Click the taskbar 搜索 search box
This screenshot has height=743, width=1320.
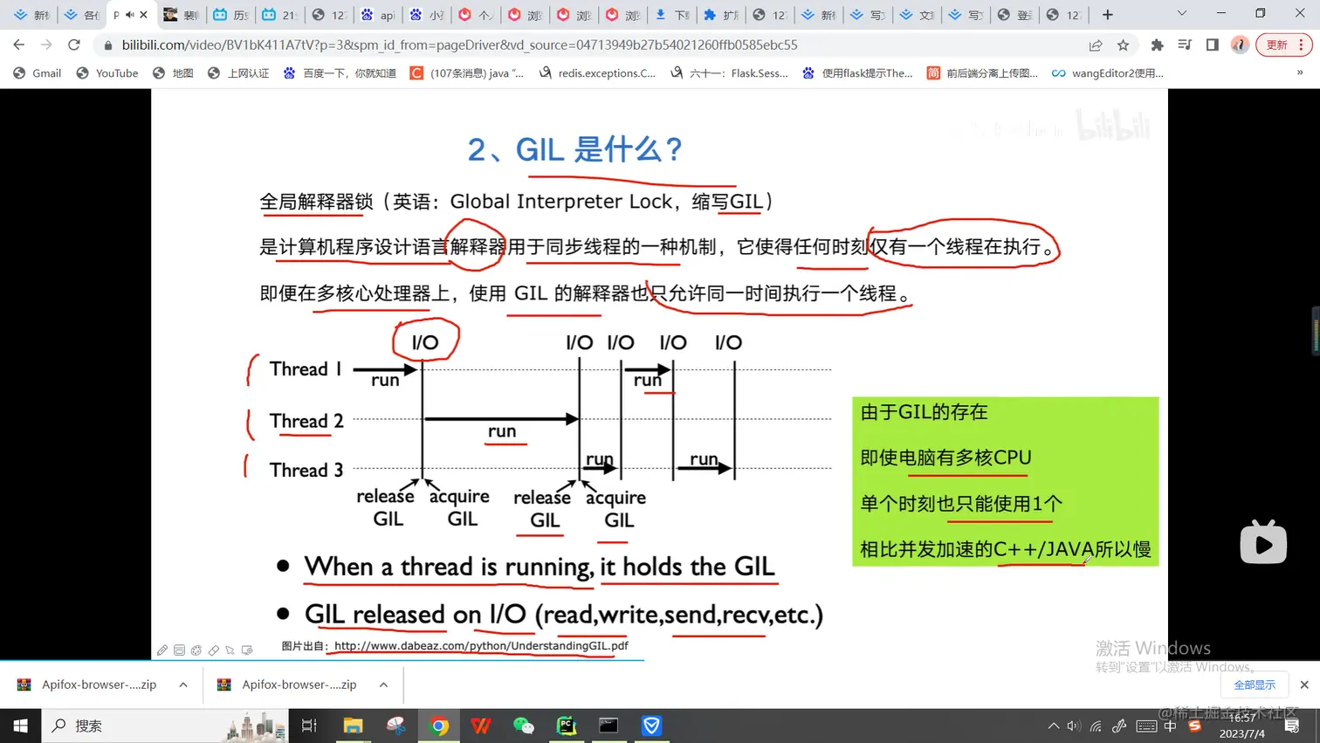pos(164,726)
